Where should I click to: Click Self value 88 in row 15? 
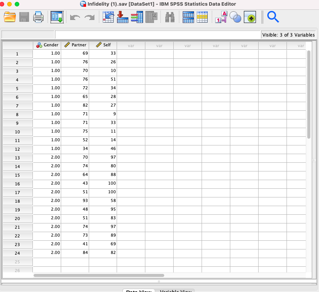pyautogui.click(x=103, y=174)
